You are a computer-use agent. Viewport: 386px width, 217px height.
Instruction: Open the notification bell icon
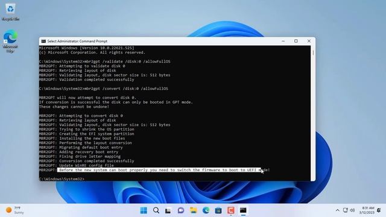click(379, 210)
